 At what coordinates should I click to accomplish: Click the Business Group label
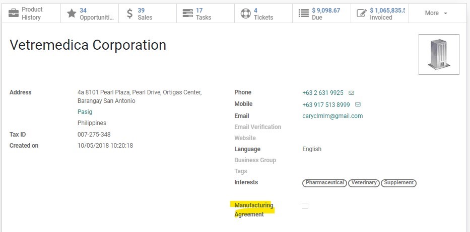tap(255, 160)
